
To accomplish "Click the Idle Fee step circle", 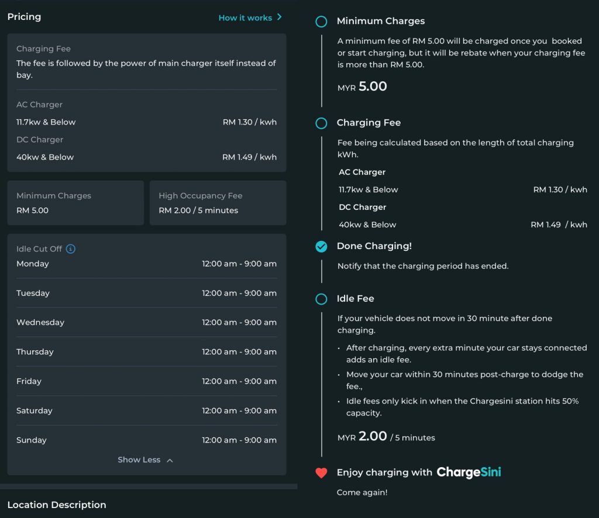I will click(321, 299).
